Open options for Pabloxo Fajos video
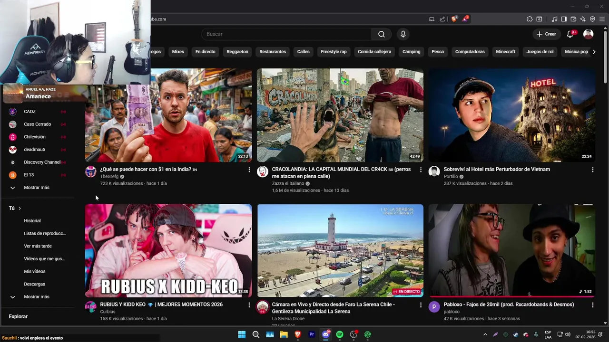This screenshot has width=609, height=342. click(592, 305)
